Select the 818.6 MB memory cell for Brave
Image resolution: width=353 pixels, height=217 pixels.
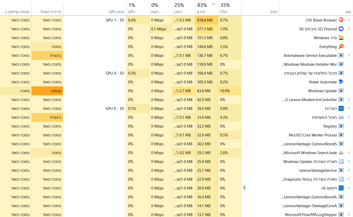pos(207,20)
